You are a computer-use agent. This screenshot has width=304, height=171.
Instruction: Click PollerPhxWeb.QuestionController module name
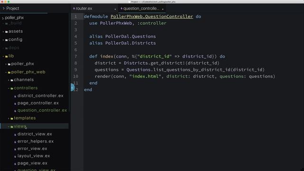pyautogui.click(x=152, y=17)
